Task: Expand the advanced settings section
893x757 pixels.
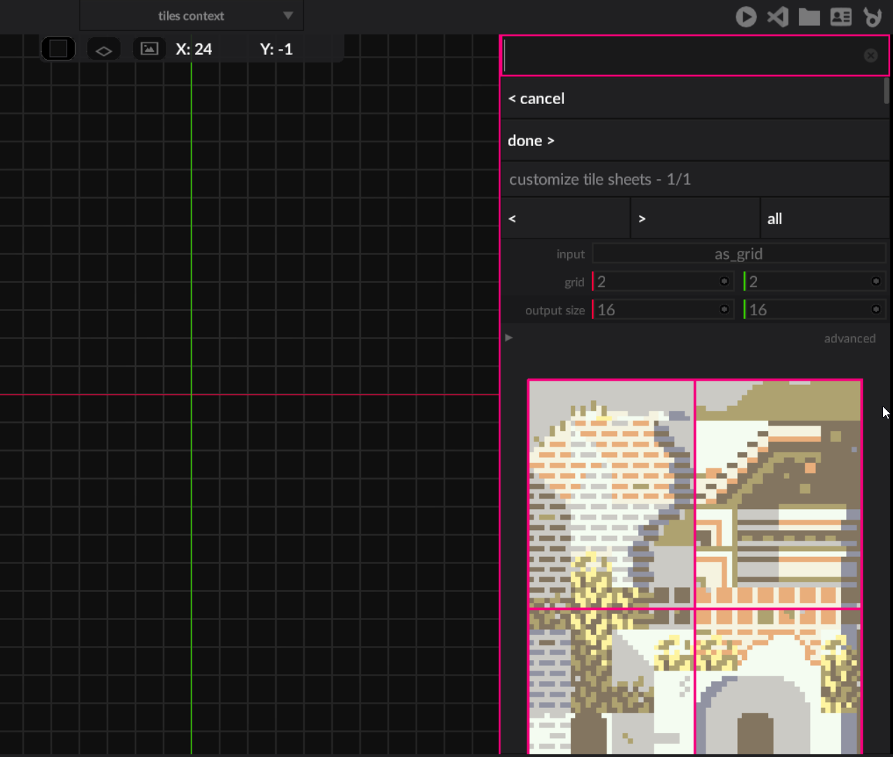Action: (509, 338)
